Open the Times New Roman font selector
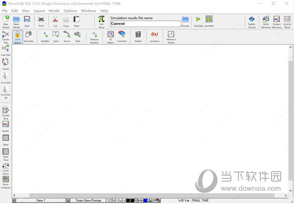Viewport: 294px width, 204px height. (x=88, y=200)
